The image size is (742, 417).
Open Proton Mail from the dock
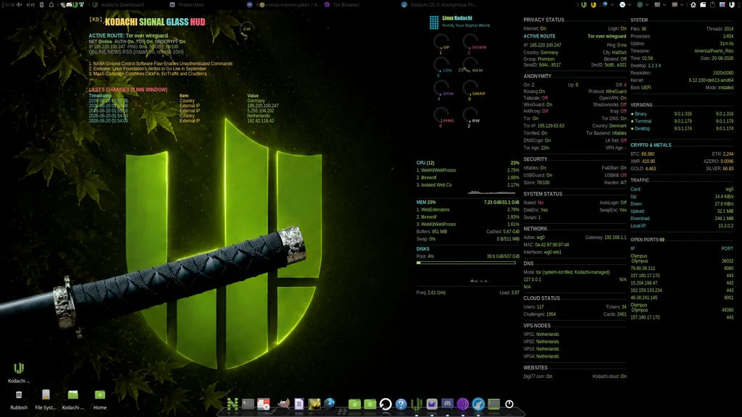point(432,404)
